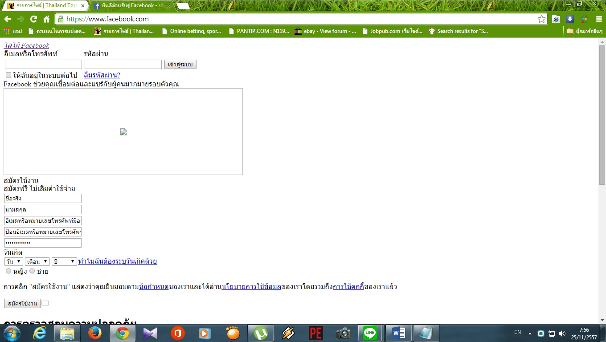Select the 'หญิง' radio button
The width and height of the screenshot is (606, 342).
click(8, 271)
